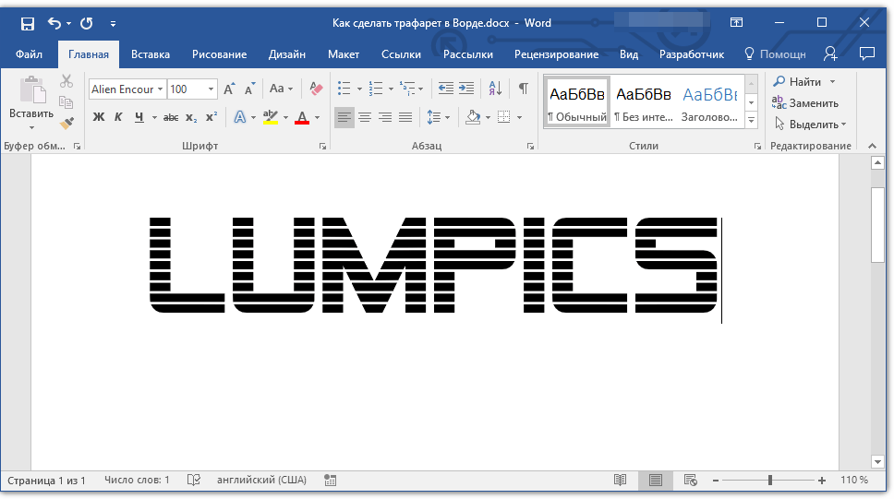894x499 pixels.
Task: Adjust the zoom slider handle
Action: (769, 481)
